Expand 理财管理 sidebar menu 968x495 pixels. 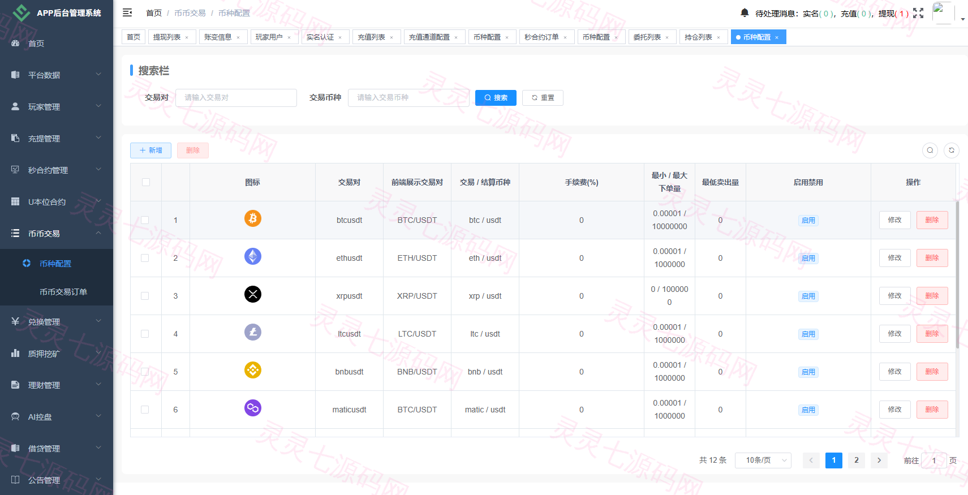tap(57, 385)
